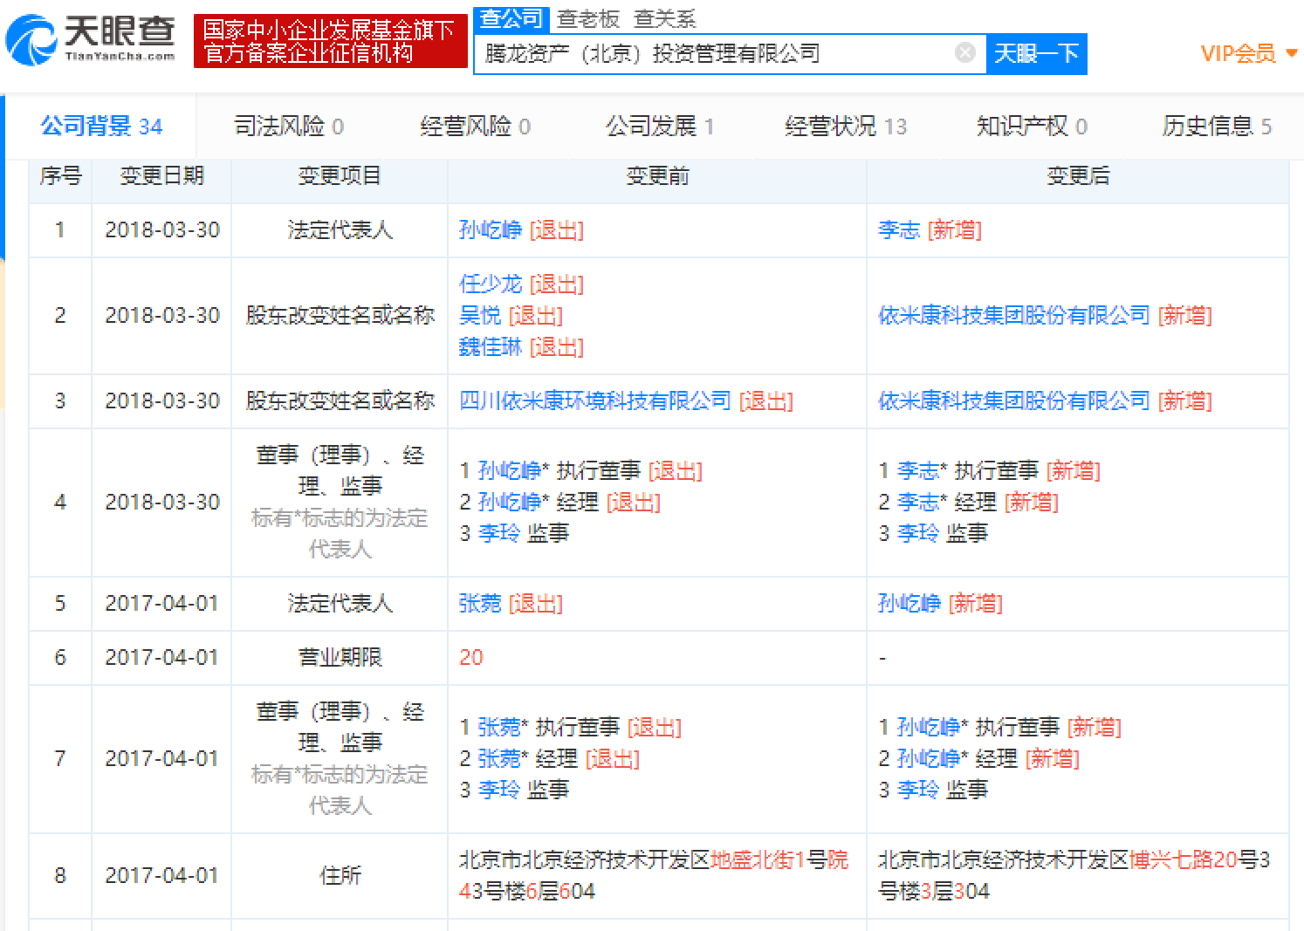
Task: Click 法定代表人 cell in row 1
Action: click(x=340, y=230)
